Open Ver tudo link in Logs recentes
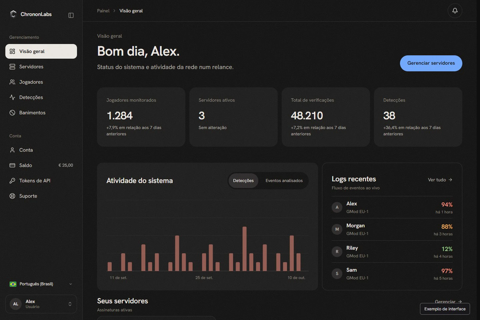The height and width of the screenshot is (320, 480). click(x=440, y=180)
